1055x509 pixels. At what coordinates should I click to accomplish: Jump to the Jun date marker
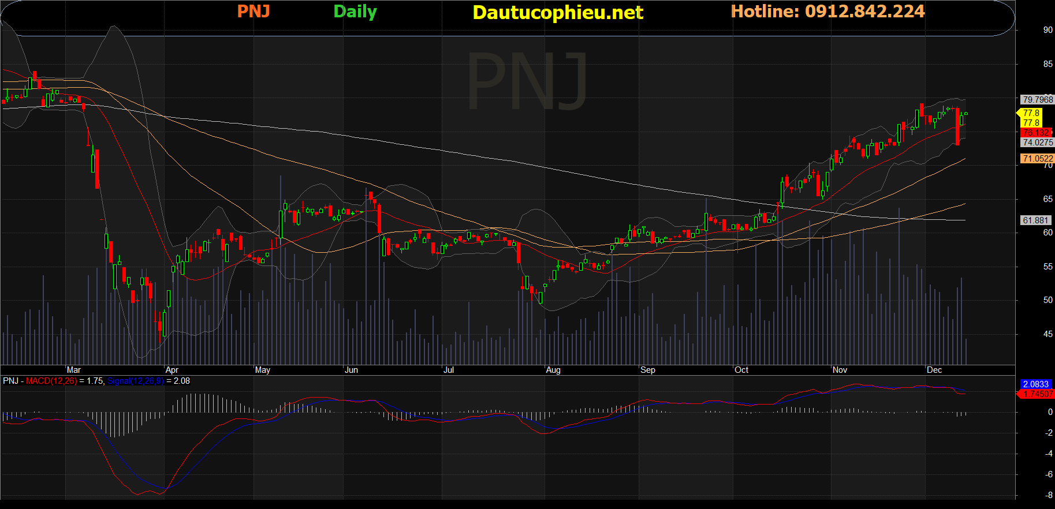351,370
